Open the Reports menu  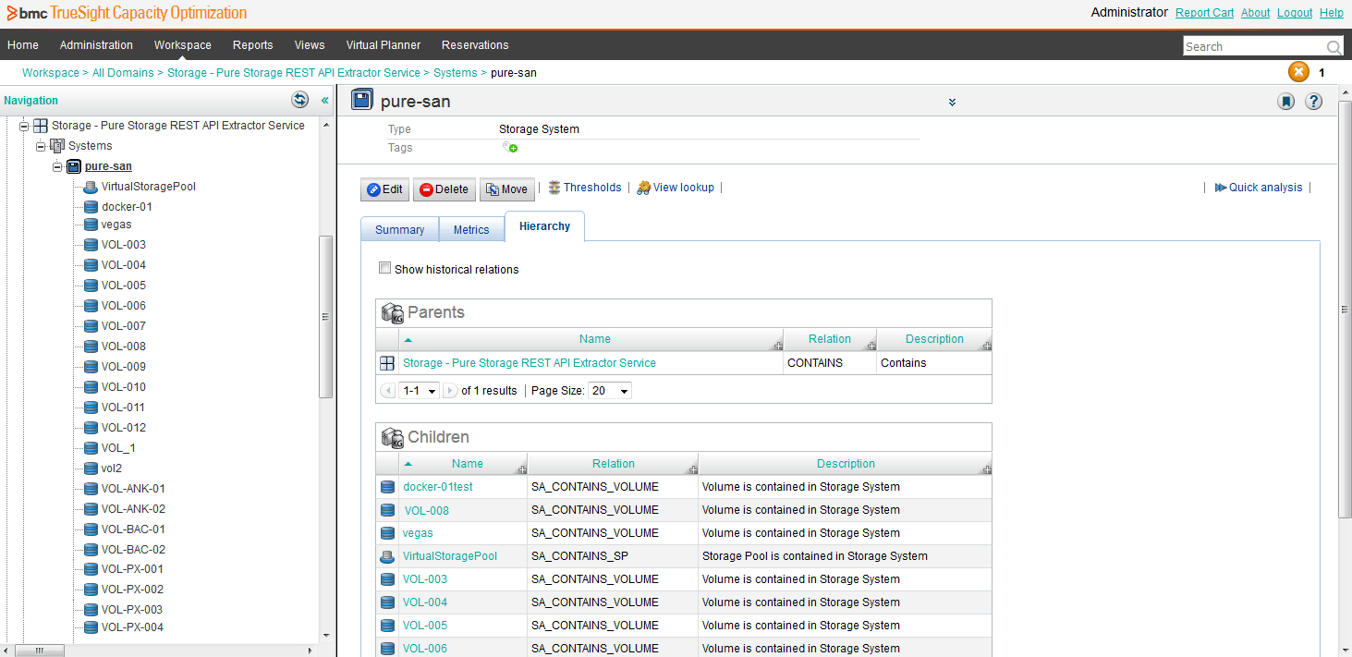(x=253, y=45)
